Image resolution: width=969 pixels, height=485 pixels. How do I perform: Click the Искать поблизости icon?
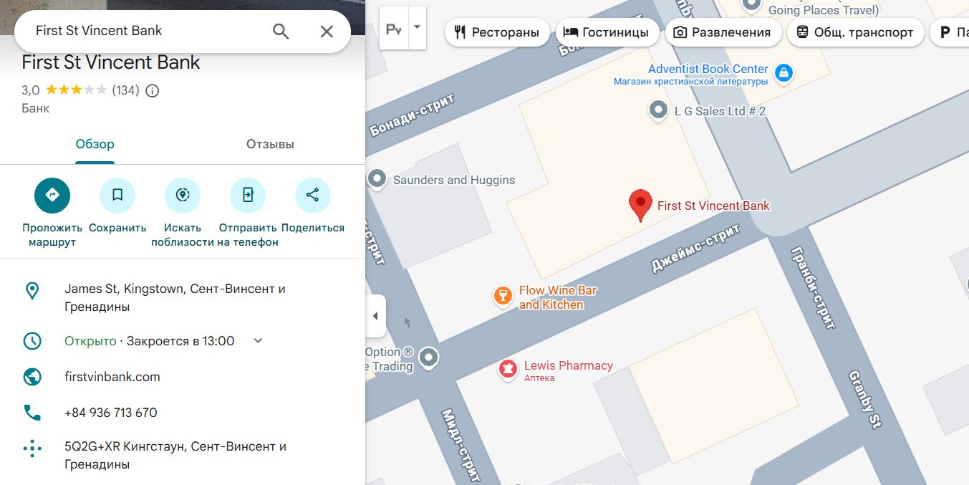click(183, 195)
